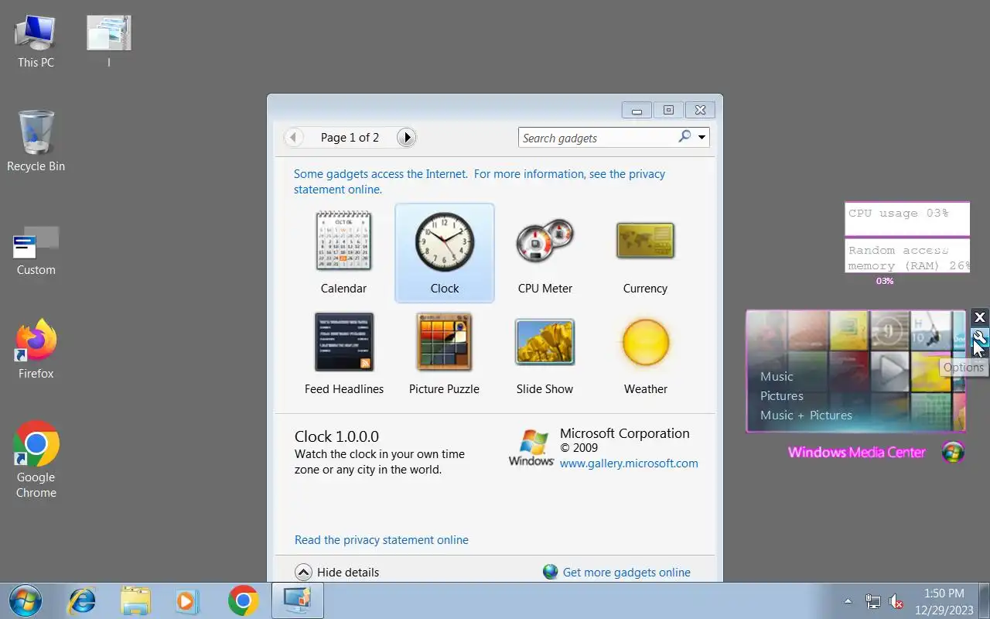This screenshot has height=619, width=990.
Task: Launch Internet Explorer from taskbar
Action: tap(81, 600)
